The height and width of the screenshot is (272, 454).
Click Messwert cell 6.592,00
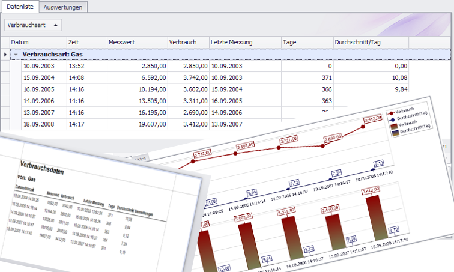click(x=138, y=77)
